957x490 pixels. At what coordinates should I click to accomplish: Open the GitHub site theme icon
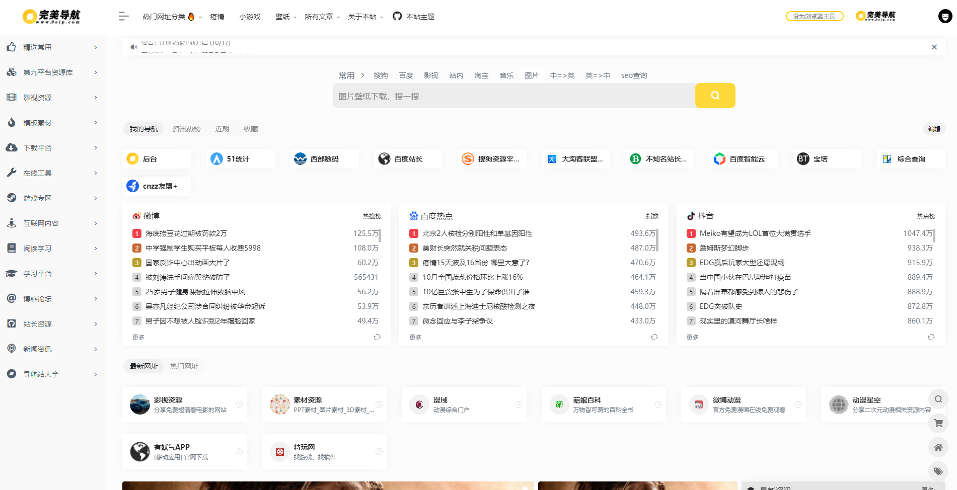pyautogui.click(x=397, y=17)
